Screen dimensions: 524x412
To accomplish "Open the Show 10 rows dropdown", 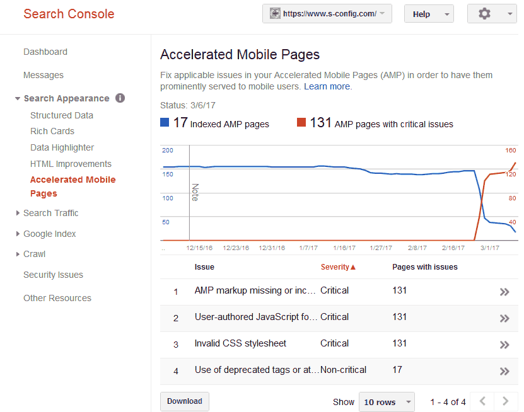I will pos(387,402).
